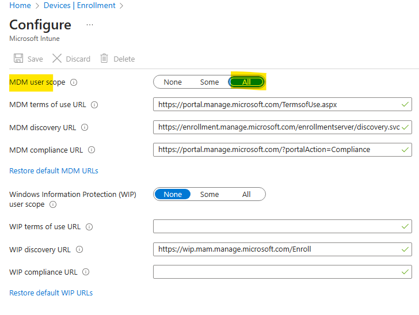Click Restore default MDM URLs link

[x=54, y=170]
